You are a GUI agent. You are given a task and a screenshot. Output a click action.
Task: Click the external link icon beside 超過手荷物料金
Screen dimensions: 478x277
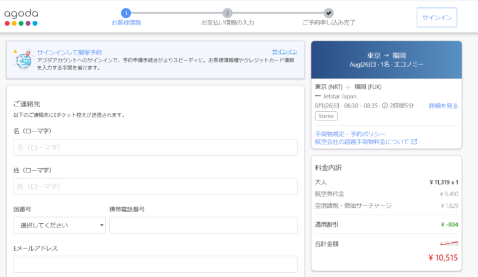(x=414, y=142)
